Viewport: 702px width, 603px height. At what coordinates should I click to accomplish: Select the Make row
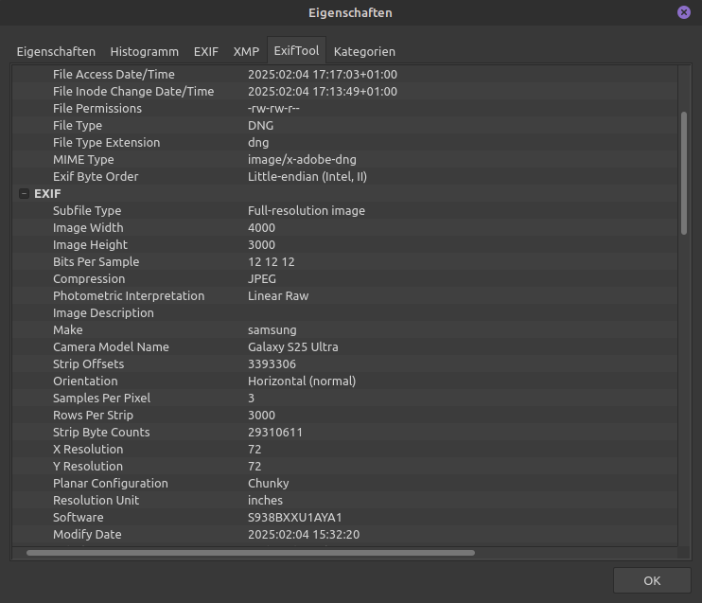(x=68, y=329)
